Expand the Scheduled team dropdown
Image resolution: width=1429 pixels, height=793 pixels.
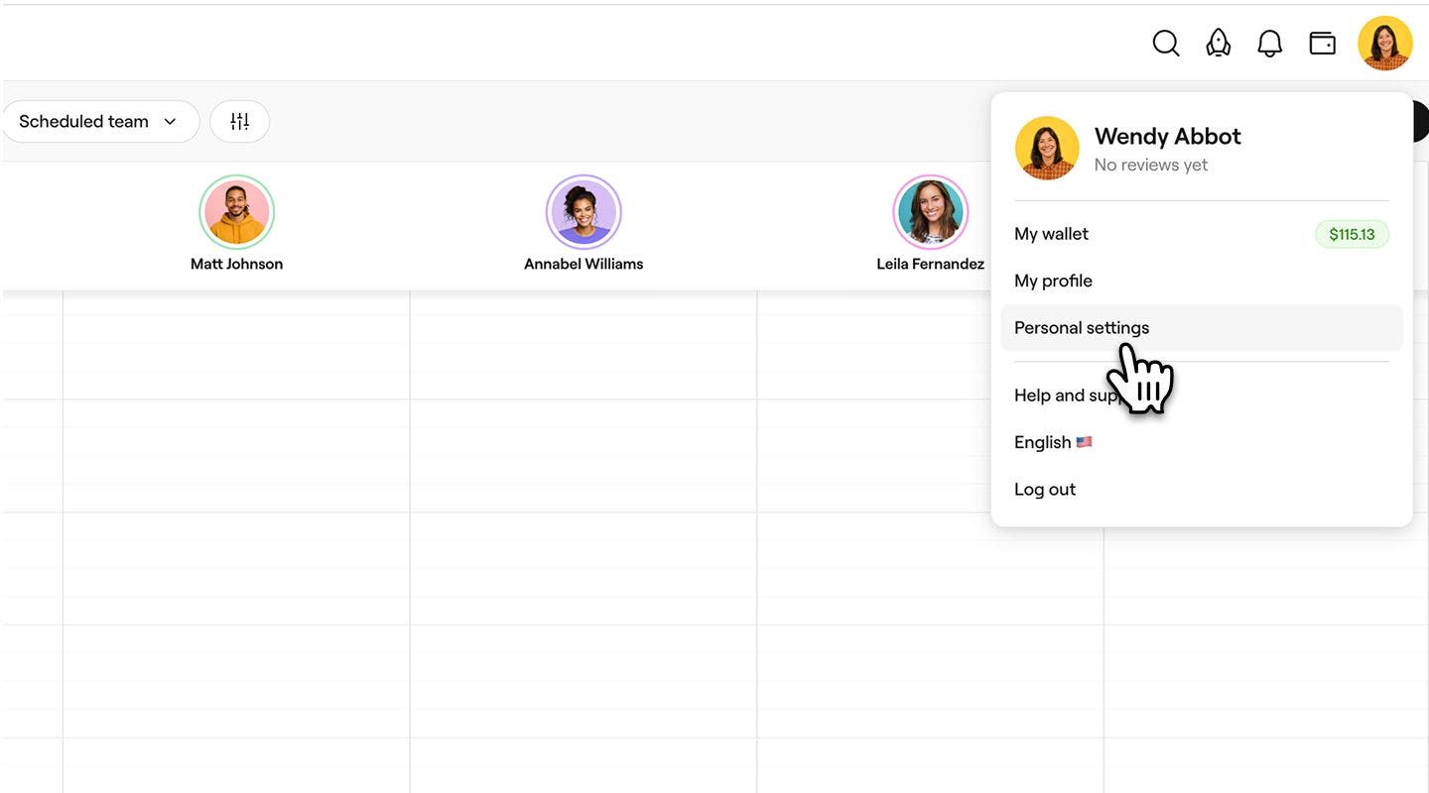(x=99, y=121)
